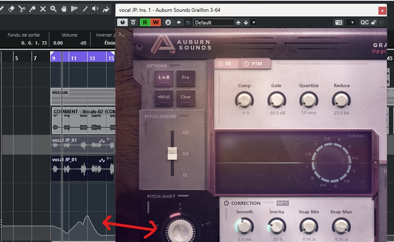This screenshot has height=242, width=394.
Task: Click the copy A to B arrow icon
Action: tap(179, 22)
